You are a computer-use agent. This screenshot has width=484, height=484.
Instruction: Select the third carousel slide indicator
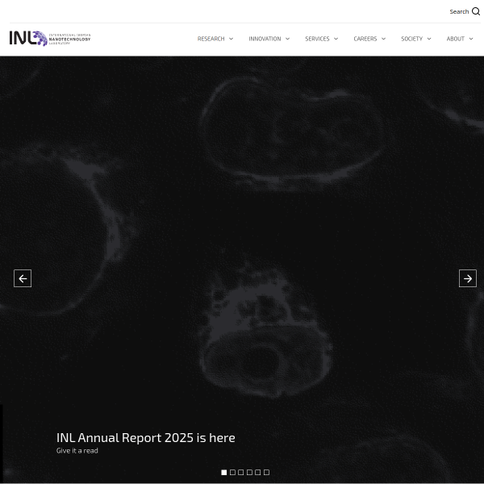241,472
